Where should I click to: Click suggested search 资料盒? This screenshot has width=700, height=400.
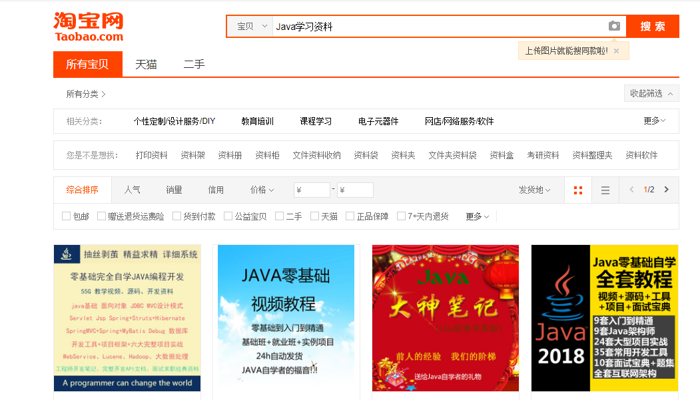[x=502, y=155]
